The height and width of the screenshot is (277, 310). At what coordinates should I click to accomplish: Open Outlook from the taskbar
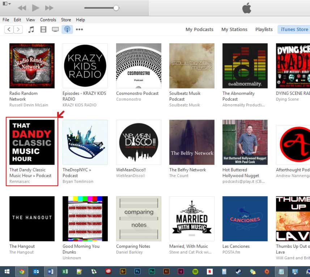coord(36,272)
